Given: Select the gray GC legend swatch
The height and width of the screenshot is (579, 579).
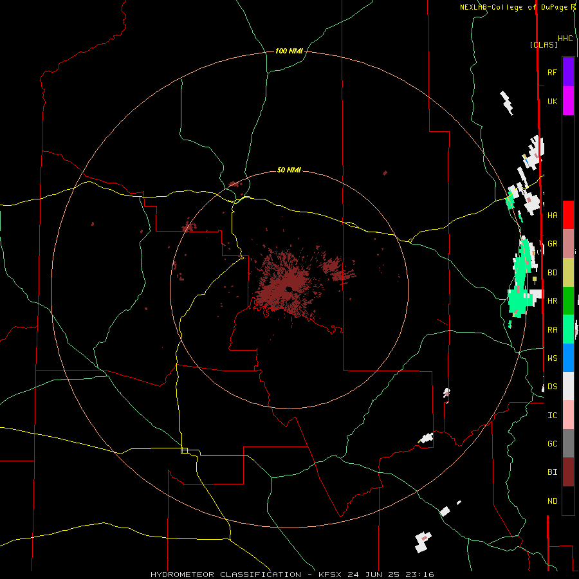Looking at the screenshot, I should click(568, 443).
